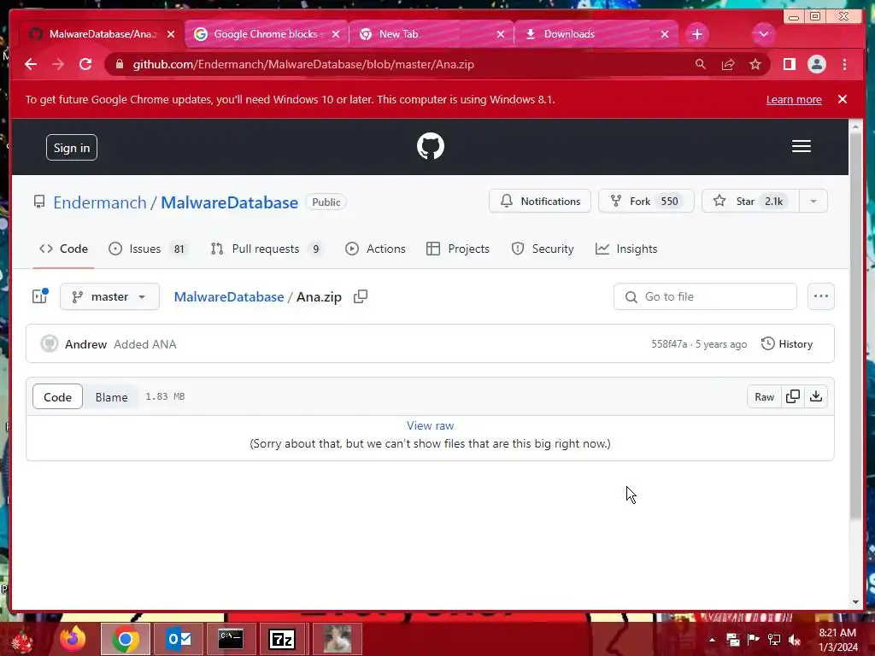Click the volume muted tray icon

794,639
